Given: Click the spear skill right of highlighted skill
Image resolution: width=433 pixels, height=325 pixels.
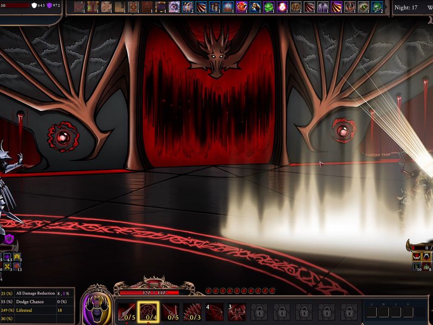Looking at the screenshot, I should 170,312.
